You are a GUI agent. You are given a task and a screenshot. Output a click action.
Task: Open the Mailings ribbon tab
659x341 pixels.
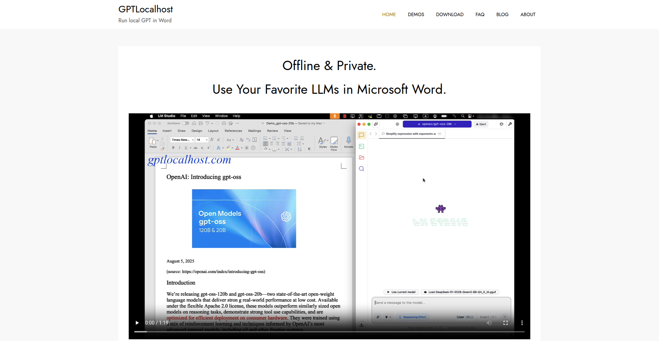[x=254, y=131]
